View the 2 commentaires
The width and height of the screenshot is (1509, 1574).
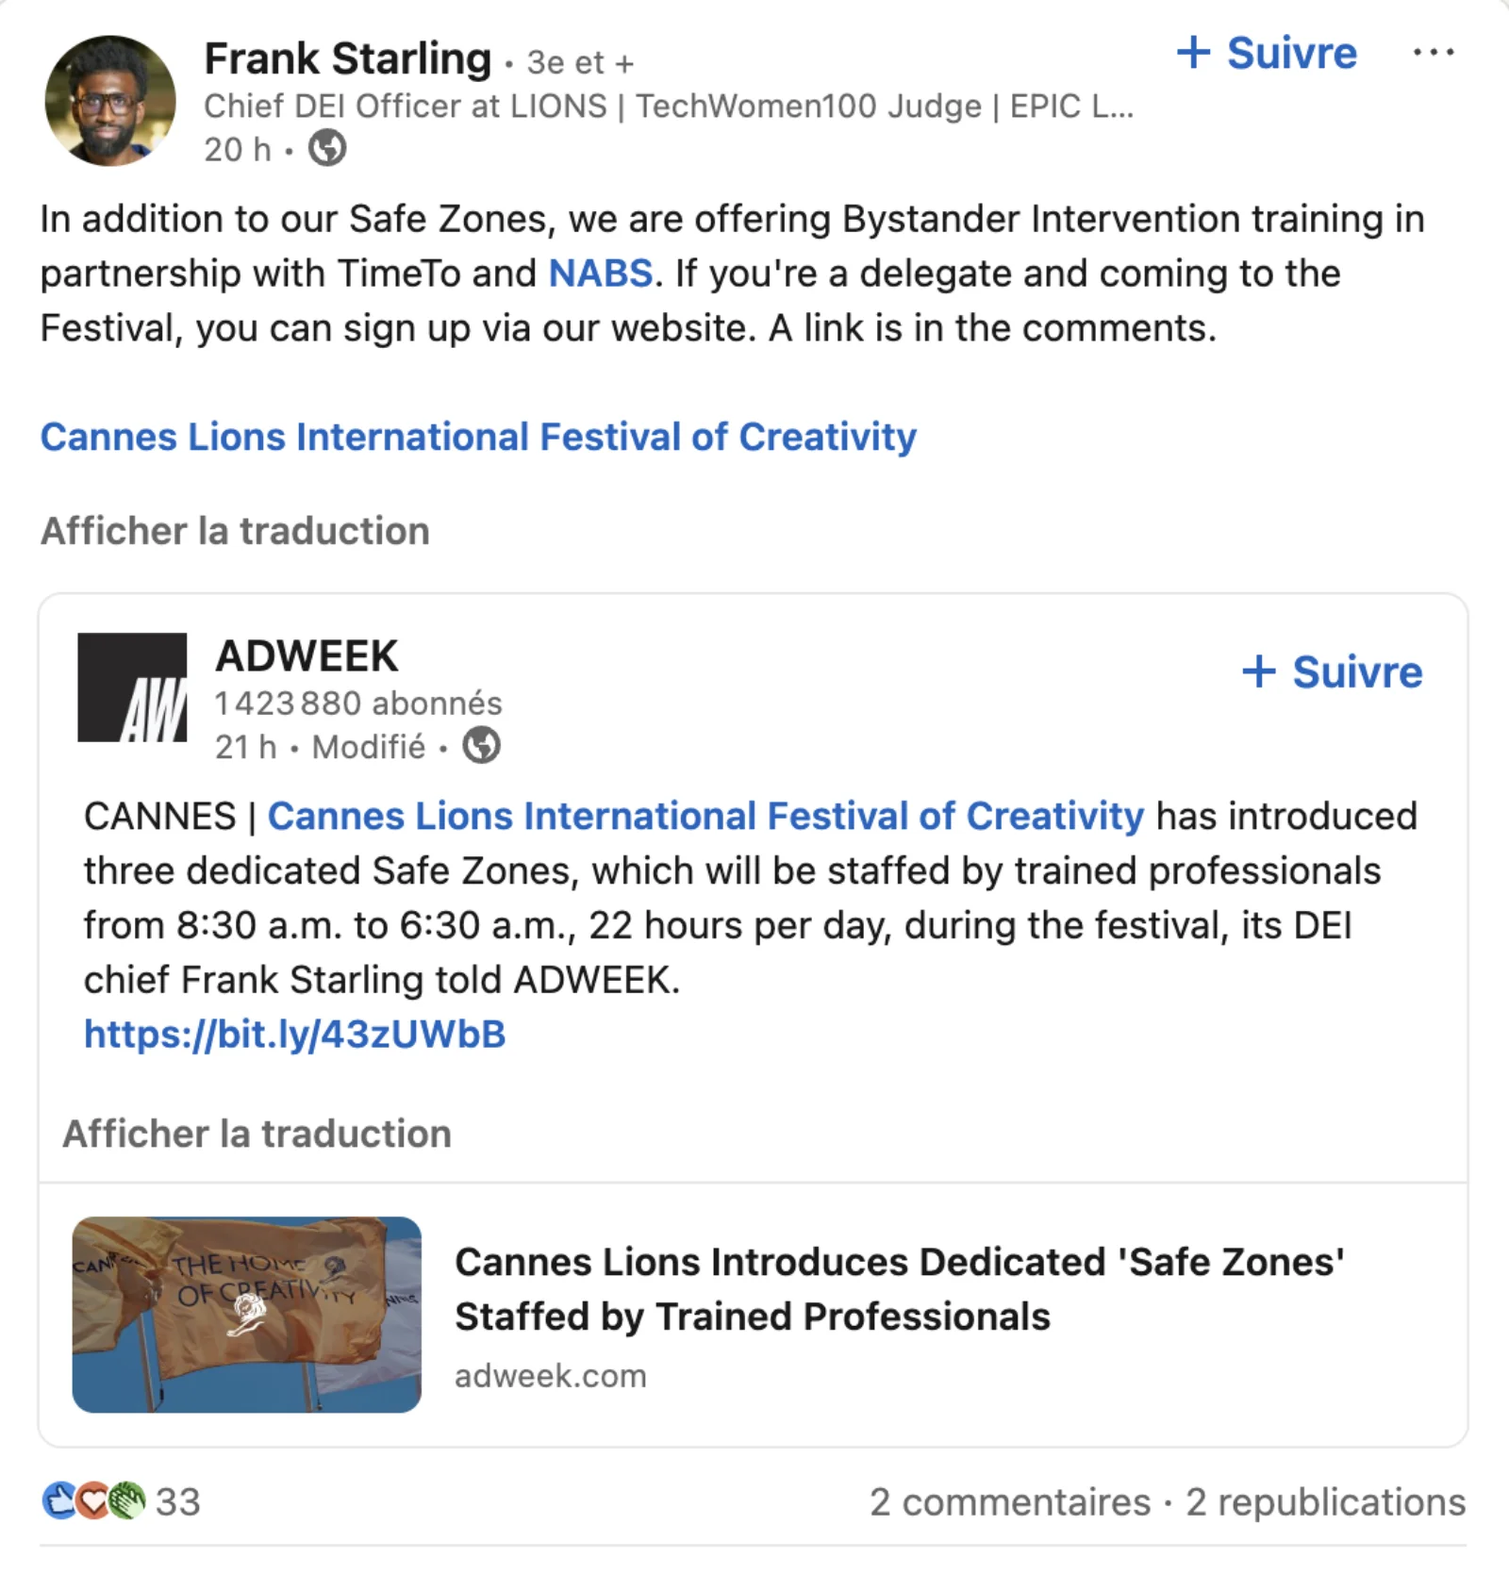(x=1009, y=1502)
